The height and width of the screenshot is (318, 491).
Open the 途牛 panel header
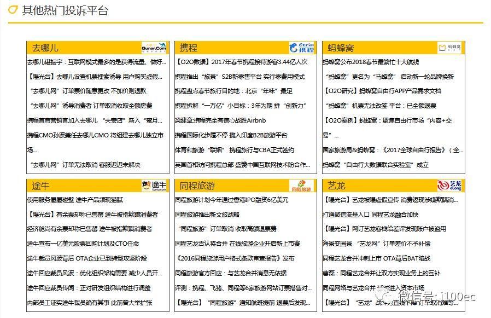pyautogui.click(x=98, y=186)
